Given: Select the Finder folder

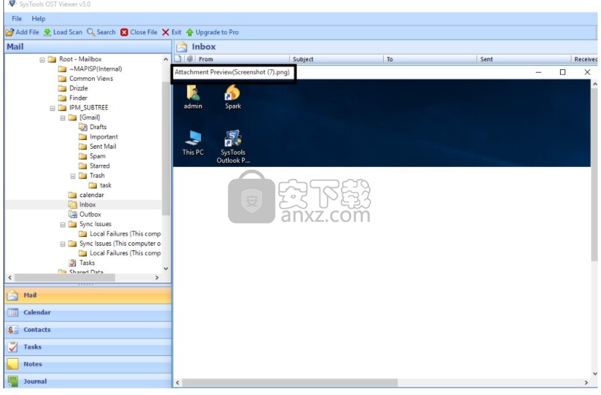Looking at the screenshot, I should click(73, 98).
